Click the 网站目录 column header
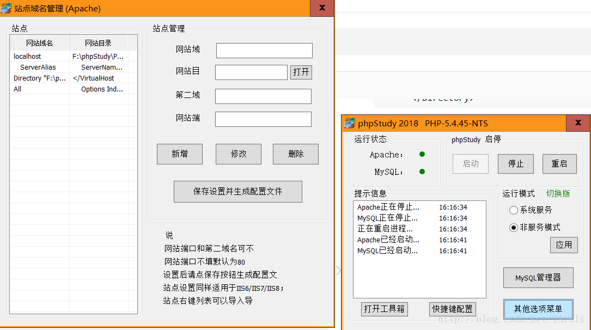Viewport: 591px width, 330px height. pyautogui.click(x=99, y=43)
